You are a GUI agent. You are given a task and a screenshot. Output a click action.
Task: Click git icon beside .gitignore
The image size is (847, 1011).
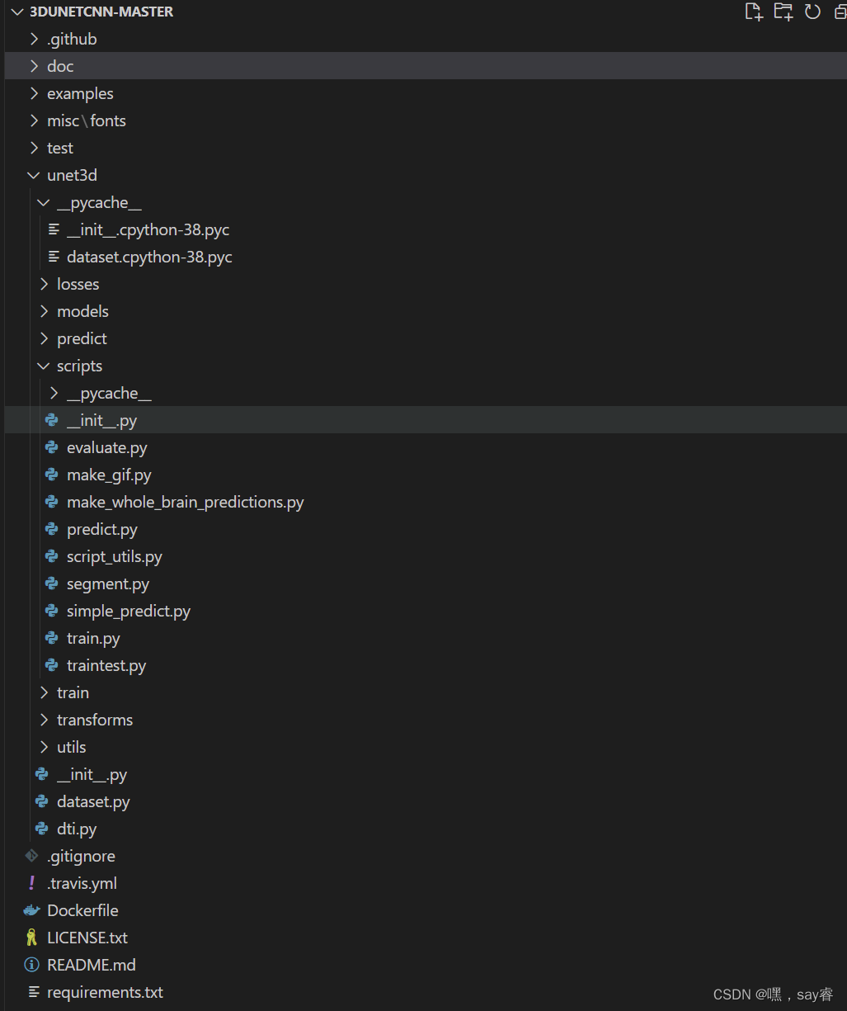pos(32,856)
